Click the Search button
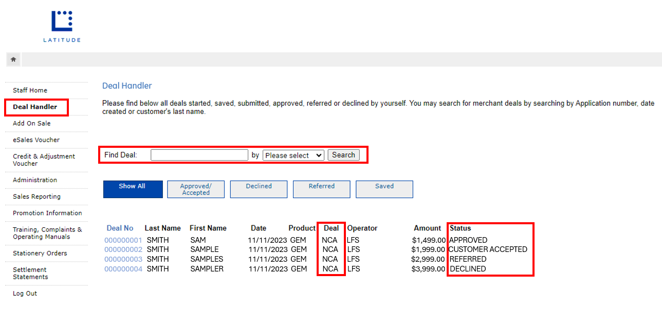 [x=343, y=154]
